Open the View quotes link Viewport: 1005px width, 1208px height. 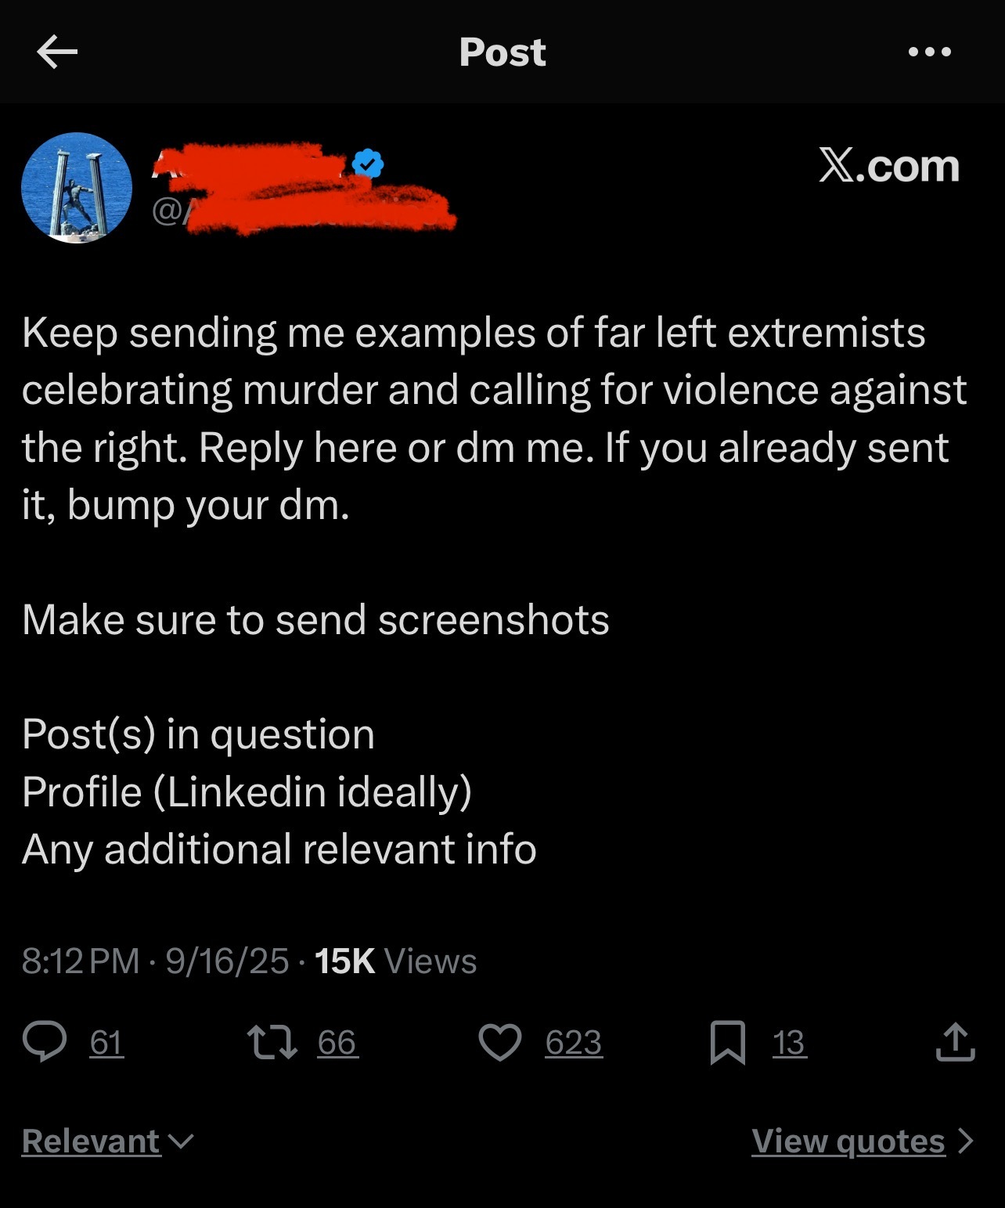[x=863, y=1141]
